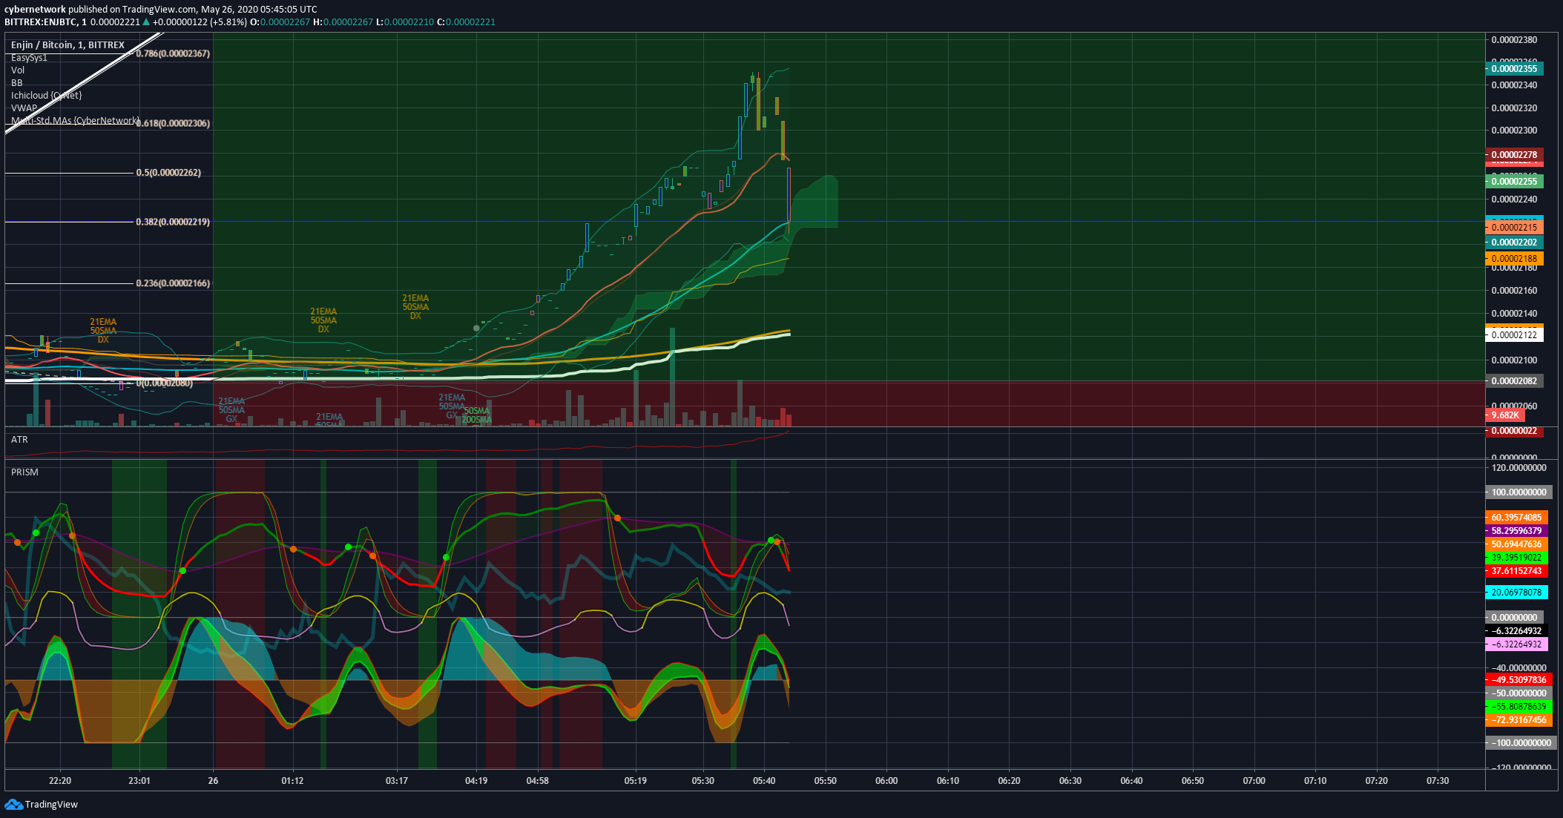Select the 0.618 Fibonacci level label
Viewport: 1563px width, 818px height.
point(173,124)
